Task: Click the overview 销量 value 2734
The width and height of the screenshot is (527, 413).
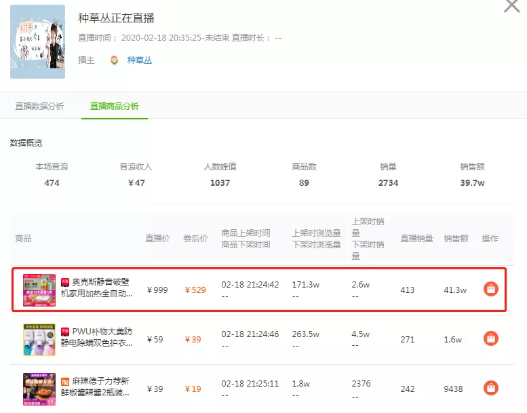Action: (388, 183)
